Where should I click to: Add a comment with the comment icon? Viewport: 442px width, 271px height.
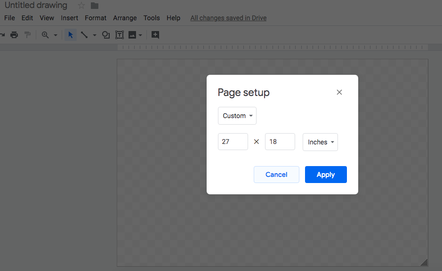point(155,35)
